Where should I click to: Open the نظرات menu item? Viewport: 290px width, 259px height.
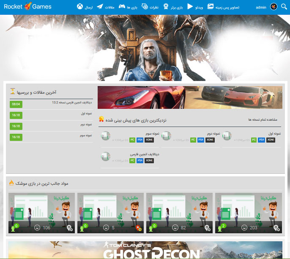[154, 7]
